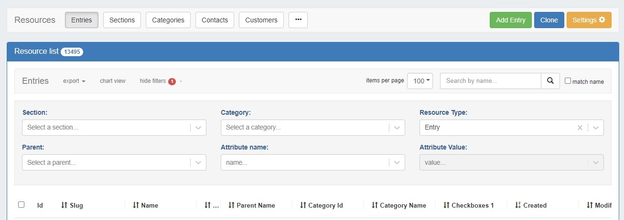624x220 pixels.
Task: Tick the select-all rows checkbox
Action: (21, 205)
